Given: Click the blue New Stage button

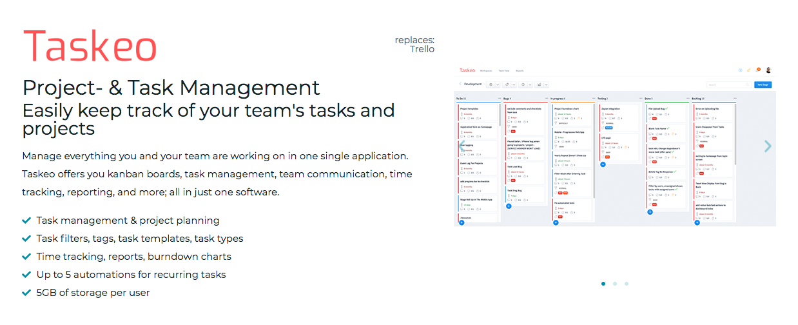Looking at the screenshot, I should [763, 84].
